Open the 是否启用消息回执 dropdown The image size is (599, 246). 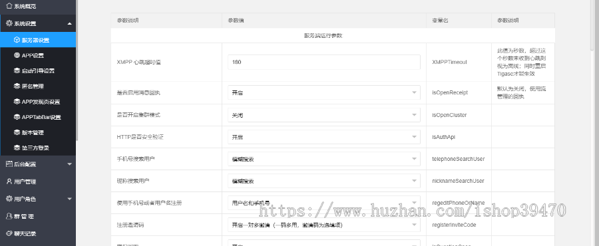(324, 92)
